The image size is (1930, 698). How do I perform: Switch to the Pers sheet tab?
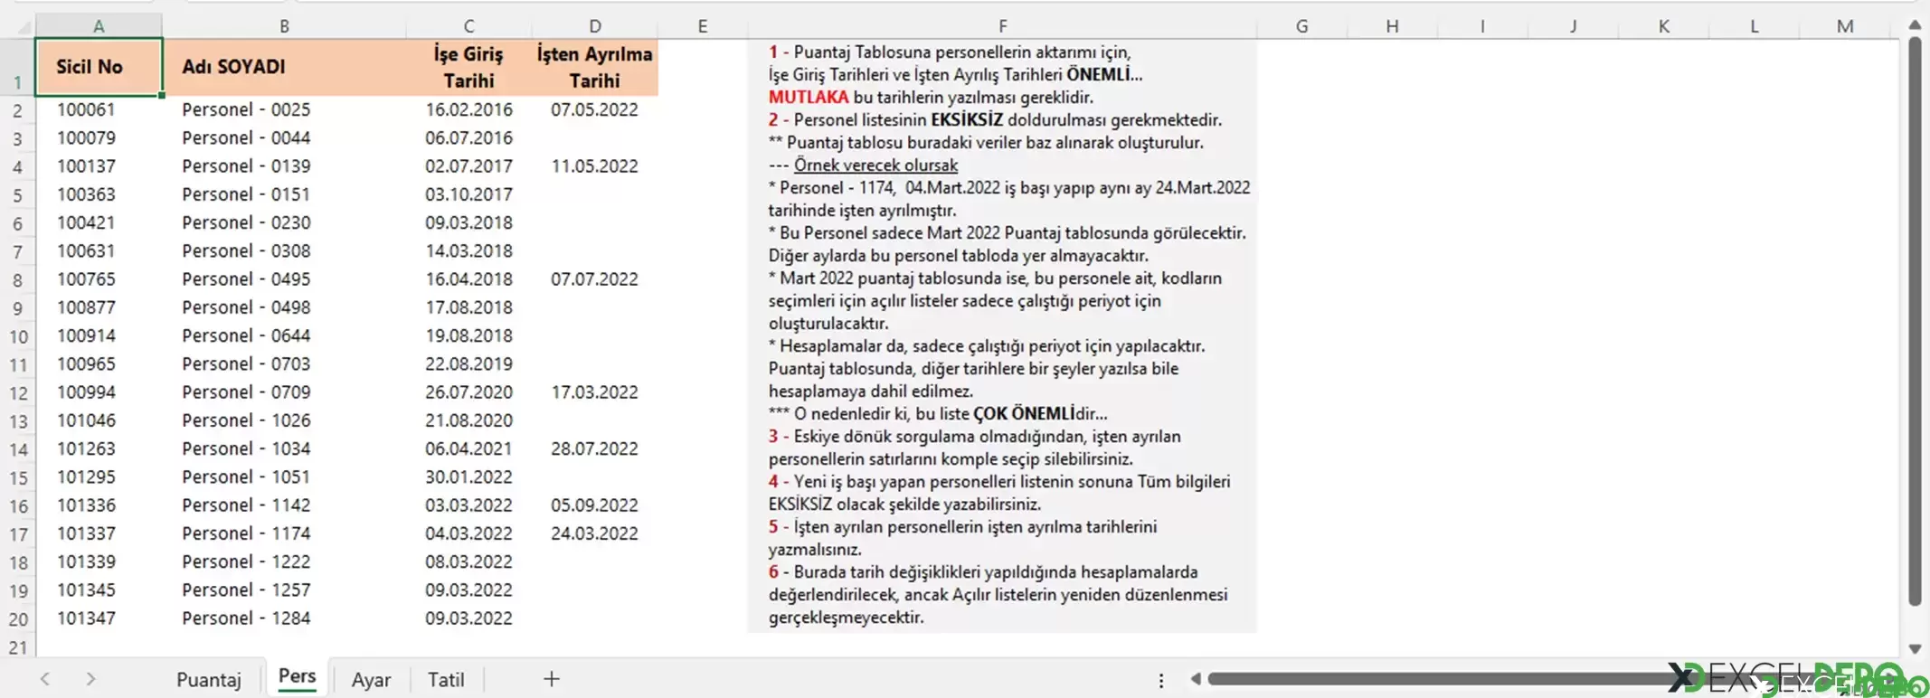tap(297, 676)
